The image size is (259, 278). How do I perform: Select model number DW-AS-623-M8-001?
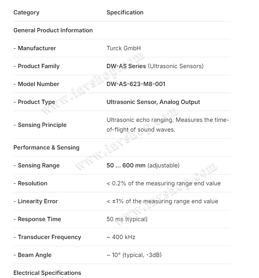[136, 84]
